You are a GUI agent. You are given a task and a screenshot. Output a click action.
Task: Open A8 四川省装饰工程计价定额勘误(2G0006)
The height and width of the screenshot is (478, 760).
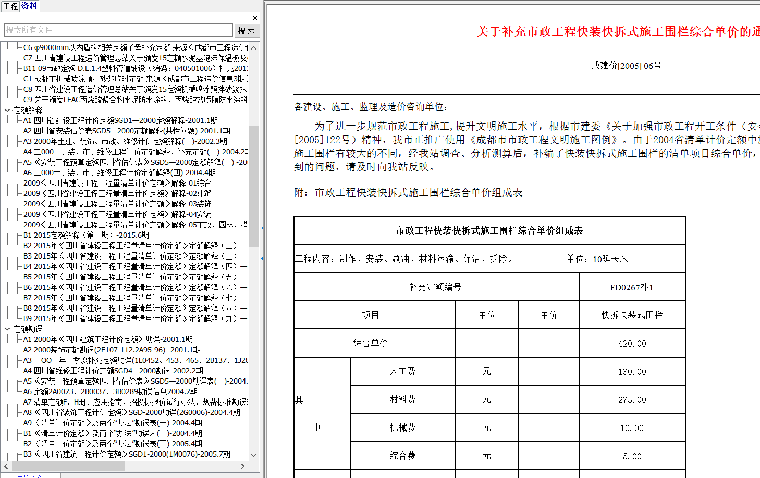point(132,412)
